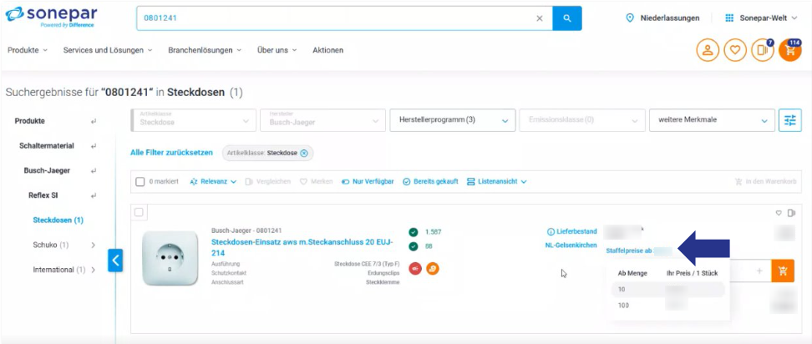Select Busch-Jaeger in the category tree
The height and width of the screenshot is (344, 812).
(47, 170)
